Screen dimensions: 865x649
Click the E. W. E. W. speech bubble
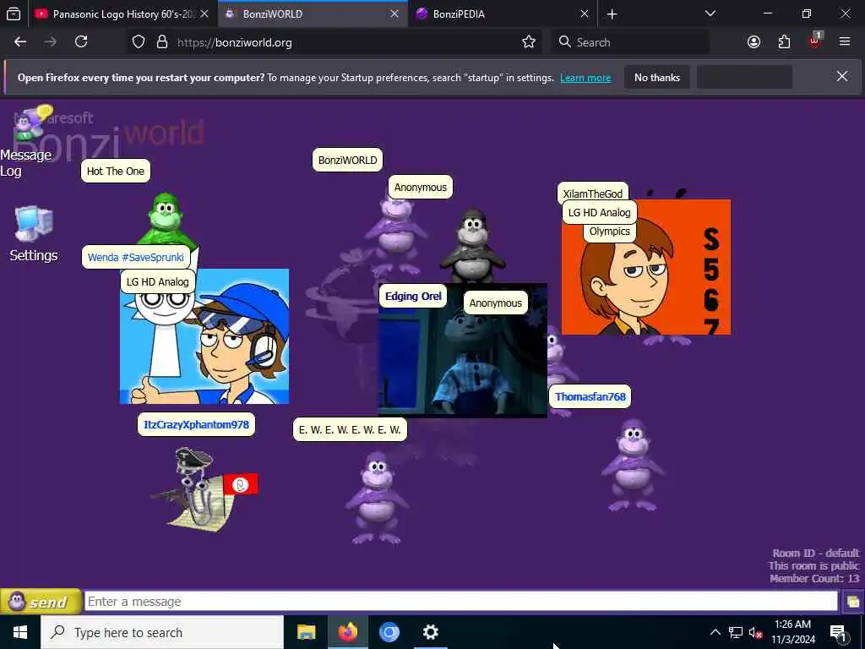click(x=350, y=429)
